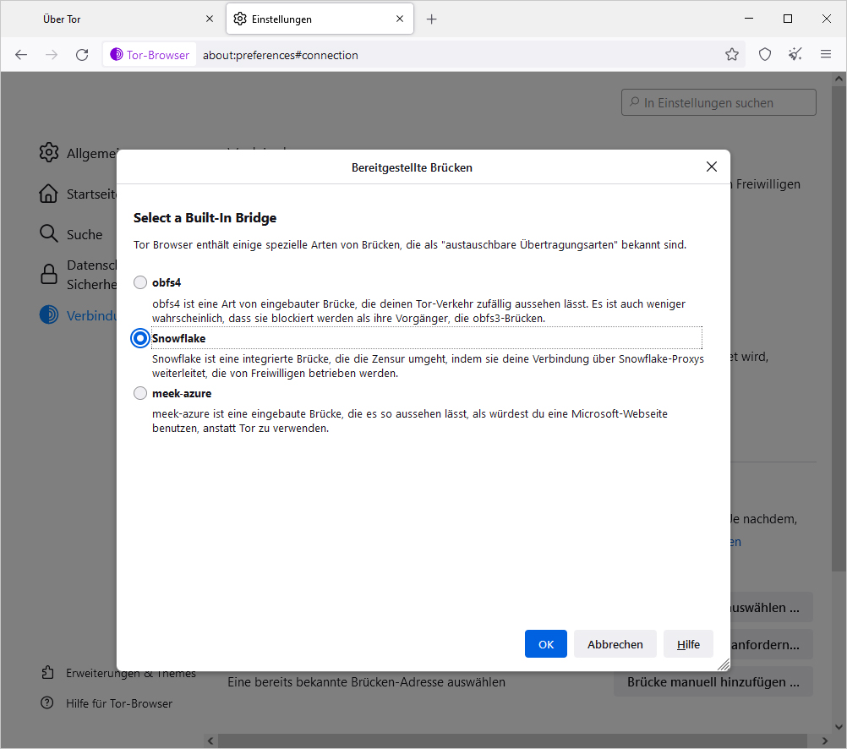Open the hamburger application menu

825,54
